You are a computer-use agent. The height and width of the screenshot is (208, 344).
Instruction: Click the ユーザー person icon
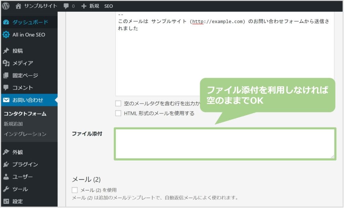click(x=6, y=177)
